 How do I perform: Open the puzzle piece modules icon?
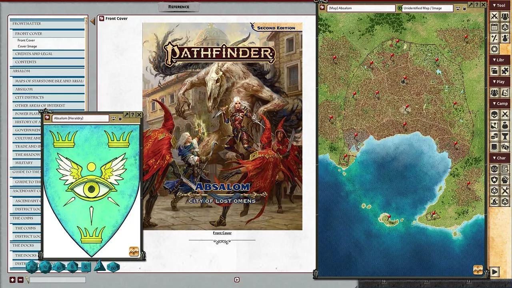point(505,71)
